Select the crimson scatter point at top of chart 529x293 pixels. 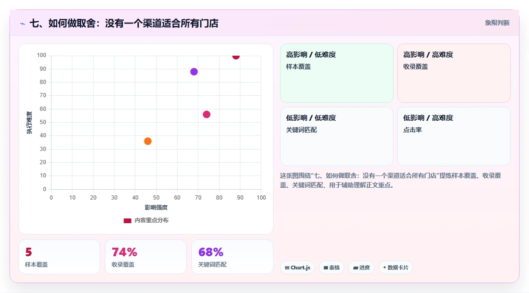click(236, 57)
